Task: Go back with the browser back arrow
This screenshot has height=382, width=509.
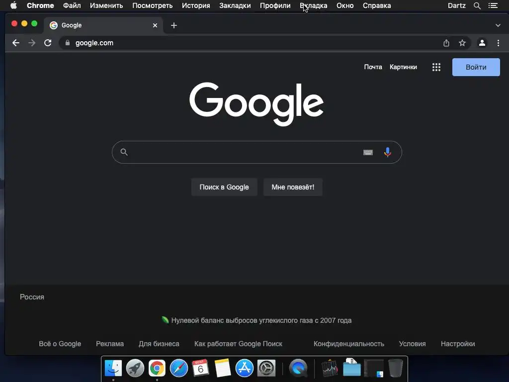Action: pos(15,43)
